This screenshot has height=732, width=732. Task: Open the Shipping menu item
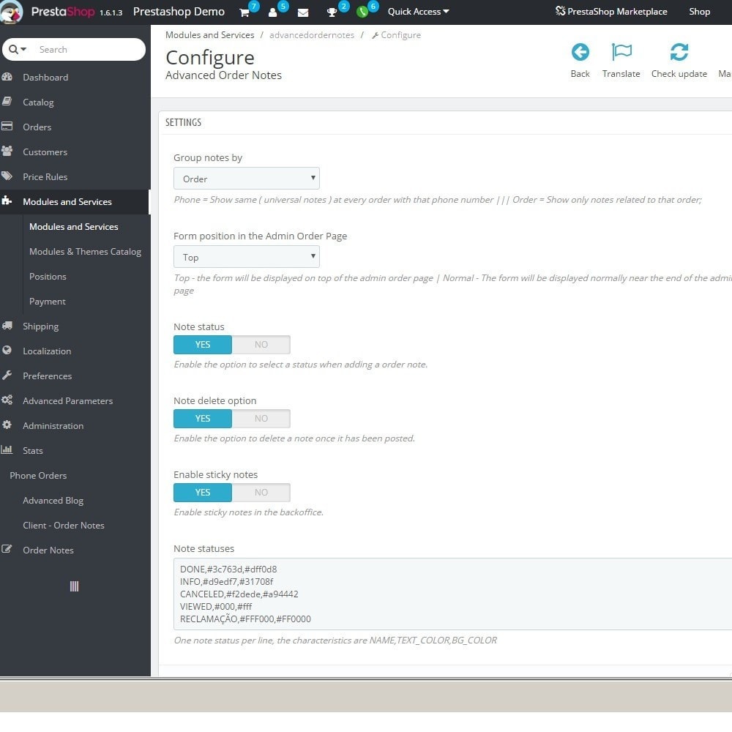click(40, 326)
